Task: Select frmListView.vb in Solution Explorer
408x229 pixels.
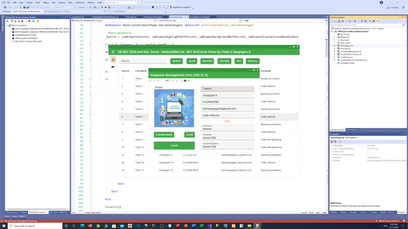Action: 347,45
